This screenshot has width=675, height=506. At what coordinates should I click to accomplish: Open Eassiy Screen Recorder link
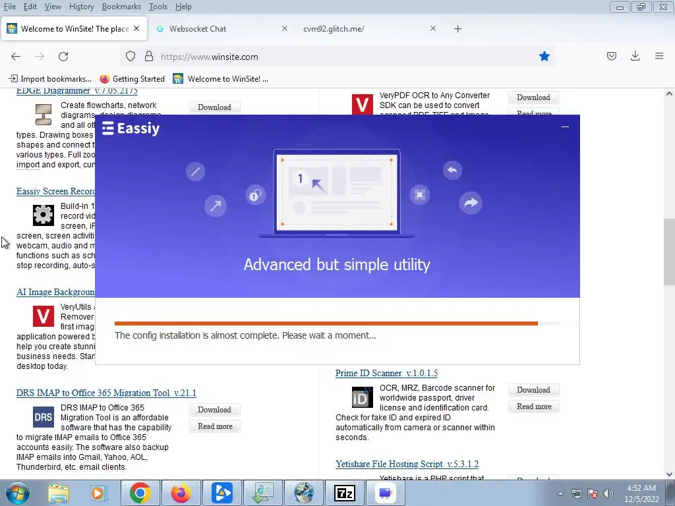(x=55, y=191)
